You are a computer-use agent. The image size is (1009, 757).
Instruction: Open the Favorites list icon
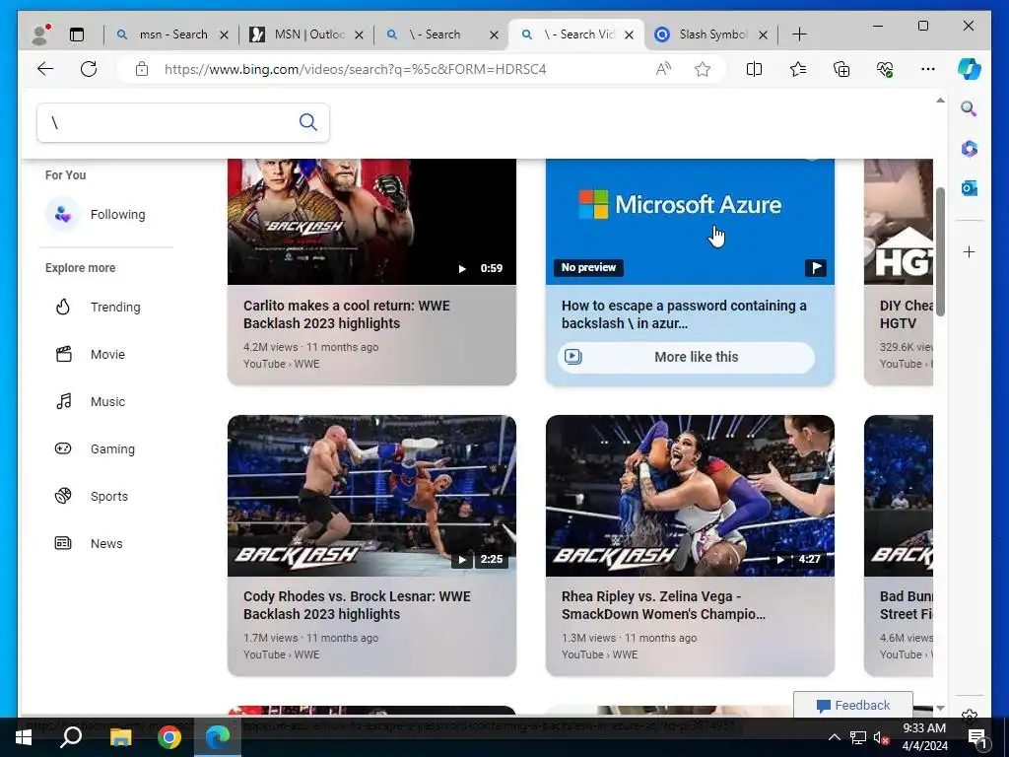[798, 69]
